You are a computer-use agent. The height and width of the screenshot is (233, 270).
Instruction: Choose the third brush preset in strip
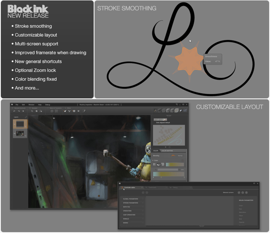[x=164, y=111]
